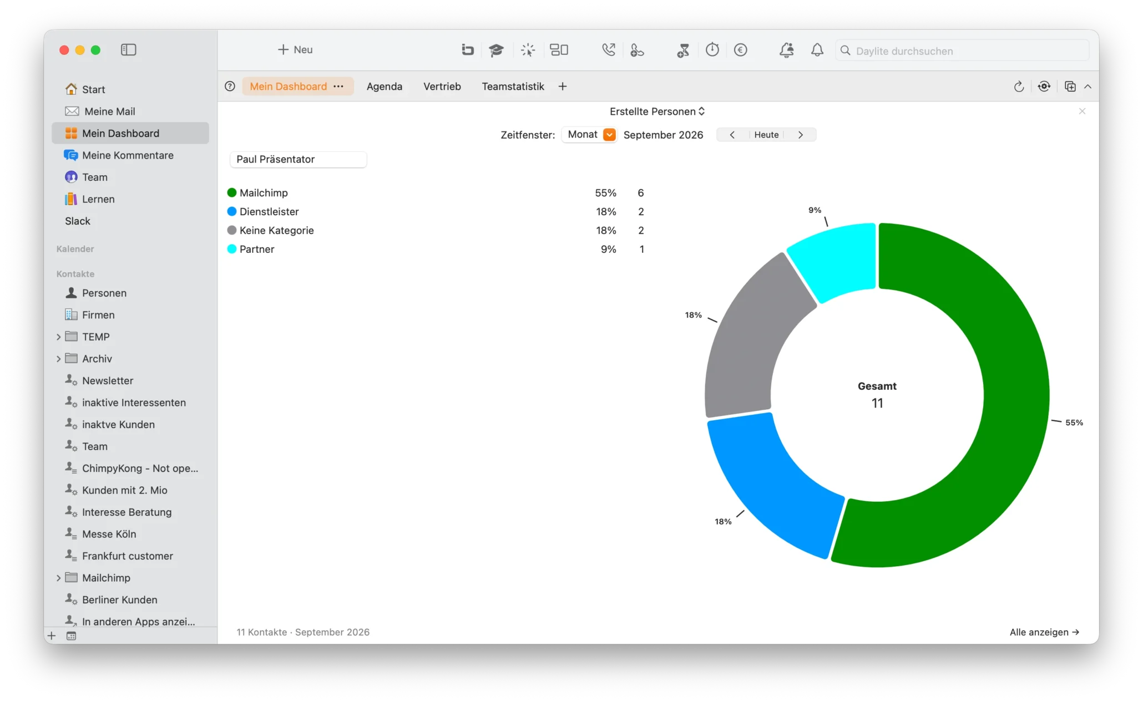Toggle the sidebar visibility button
The height and width of the screenshot is (702, 1143).
pyautogui.click(x=129, y=50)
